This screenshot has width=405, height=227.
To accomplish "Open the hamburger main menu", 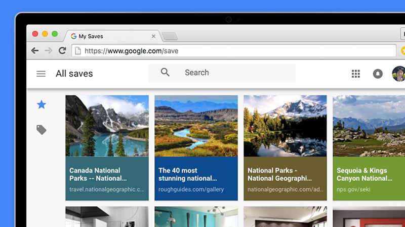I will (x=41, y=74).
